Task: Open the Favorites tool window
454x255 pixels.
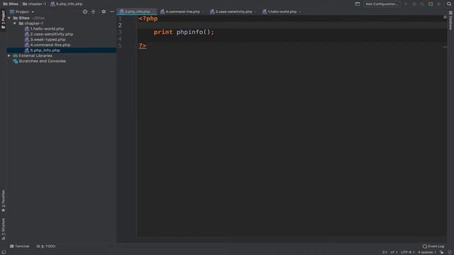Action: tap(3, 201)
